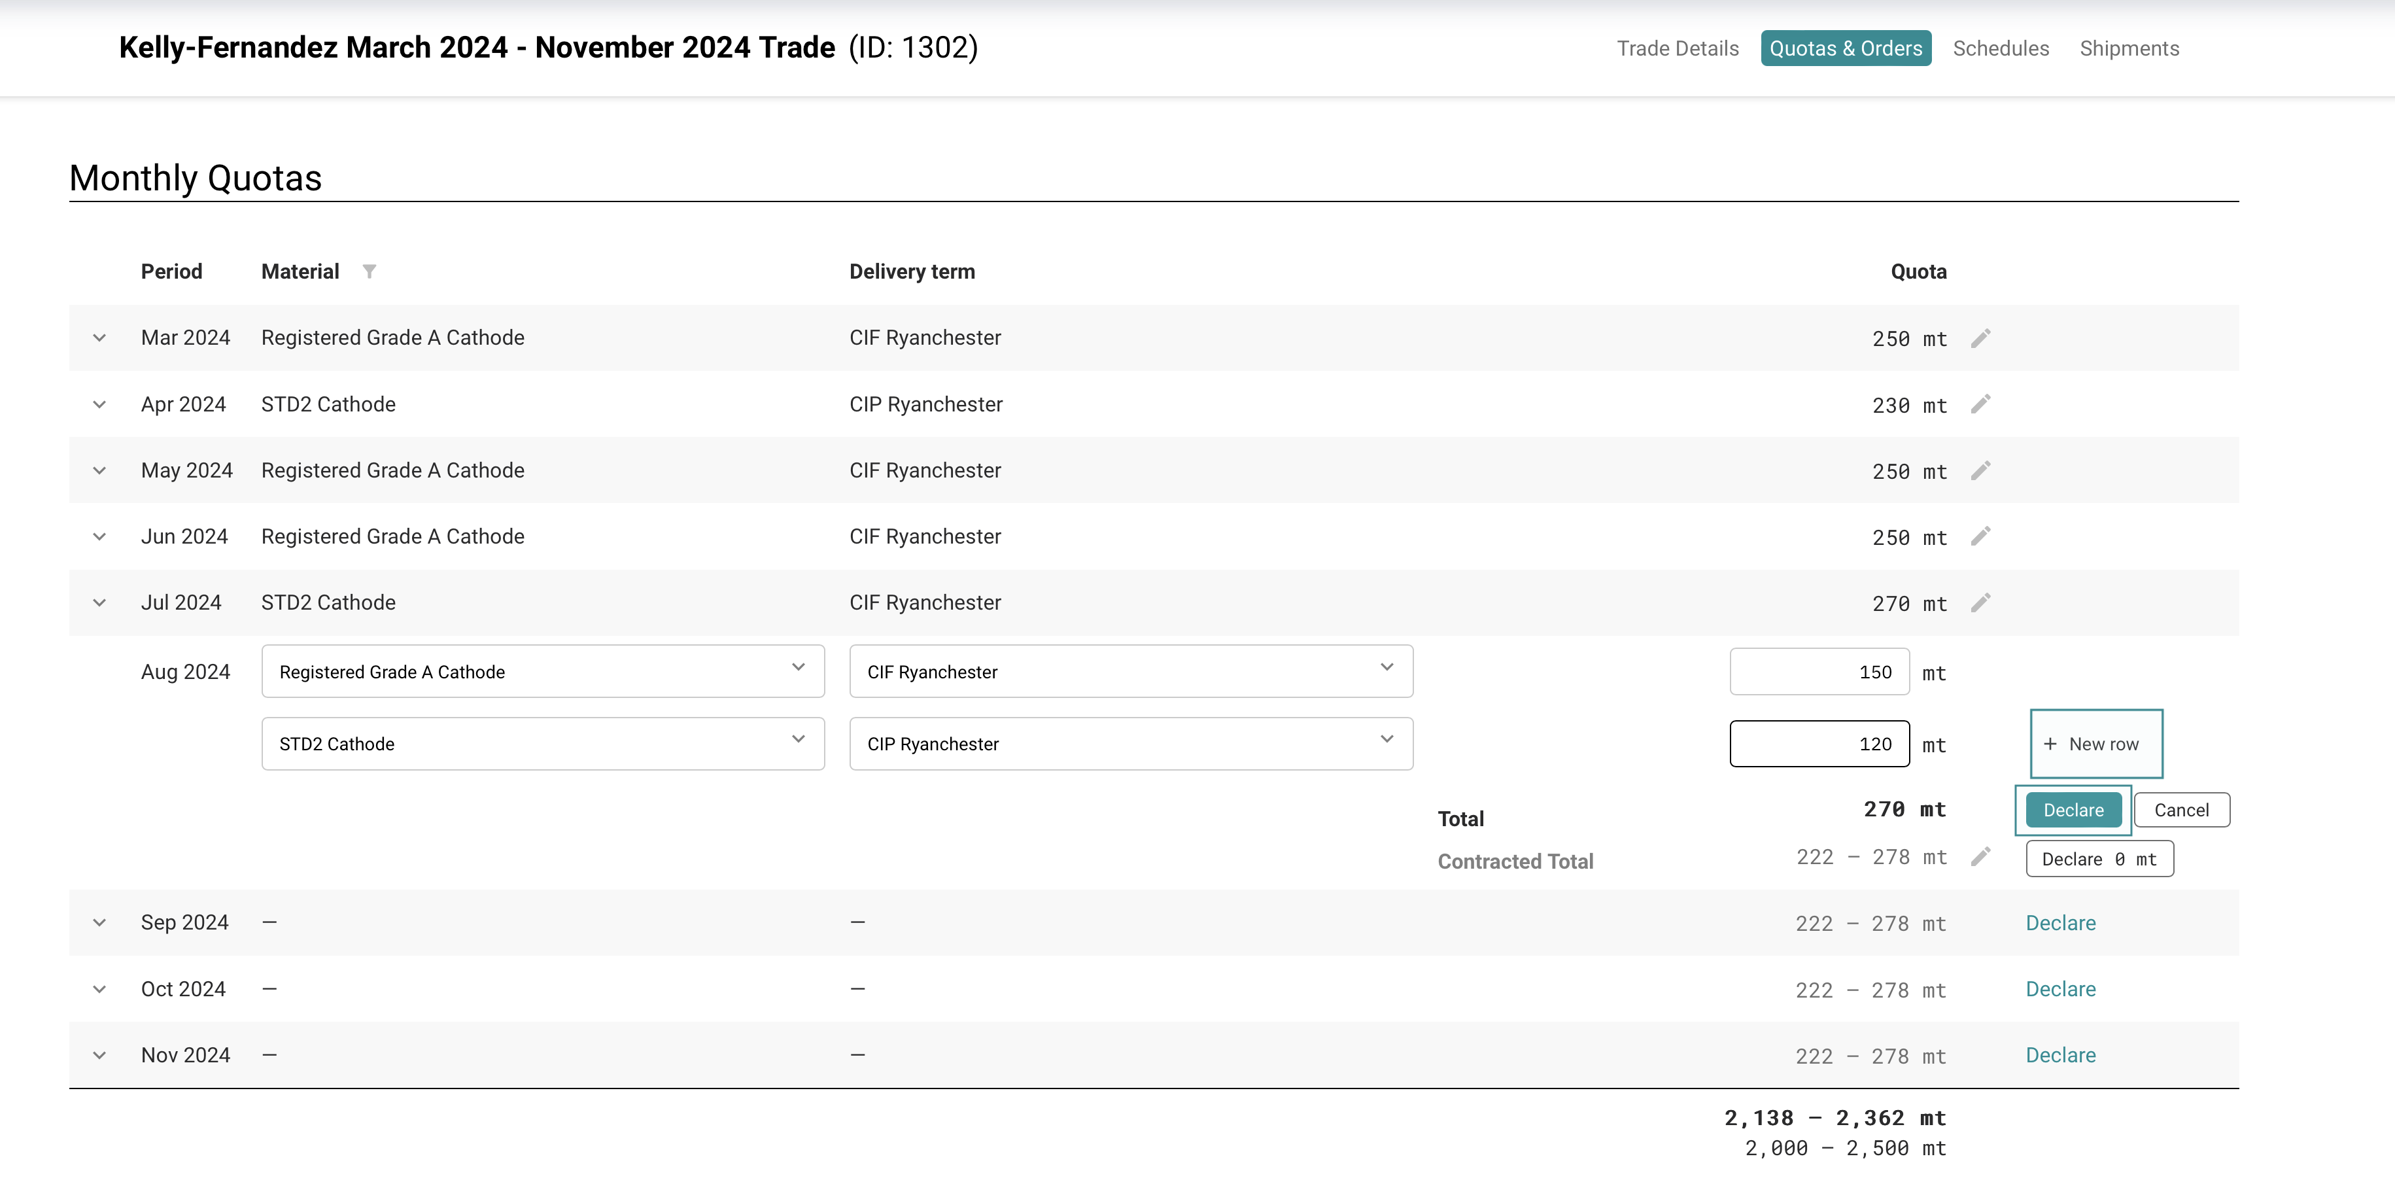The width and height of the screenshot is (2395, 1201).
Task: Edit the Jul 2024 quota pencil icon
Action: [1980, 602]
